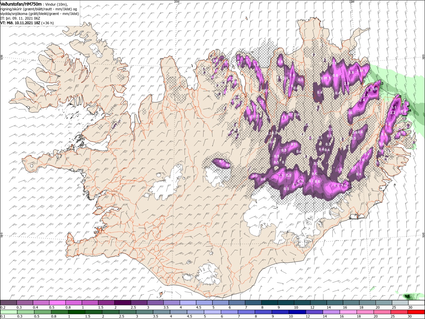This screenshot has height=319, width=425.
Task: Pick the darkest green swatch labeled 1
Action: (x=77, y=312)
